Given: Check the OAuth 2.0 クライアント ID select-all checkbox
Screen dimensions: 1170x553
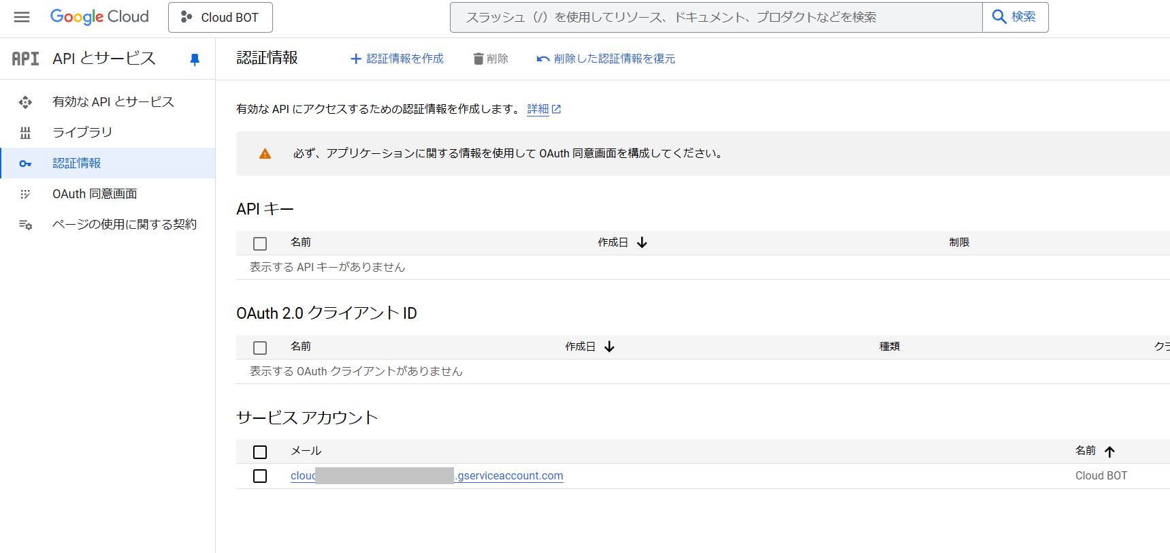Looking at the screenshot, I should click(260, 347).
